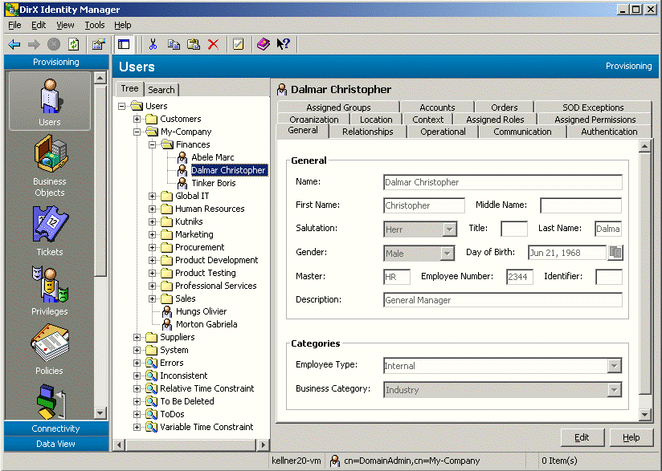Select the Copy toolbar icon

coord(174,44)
